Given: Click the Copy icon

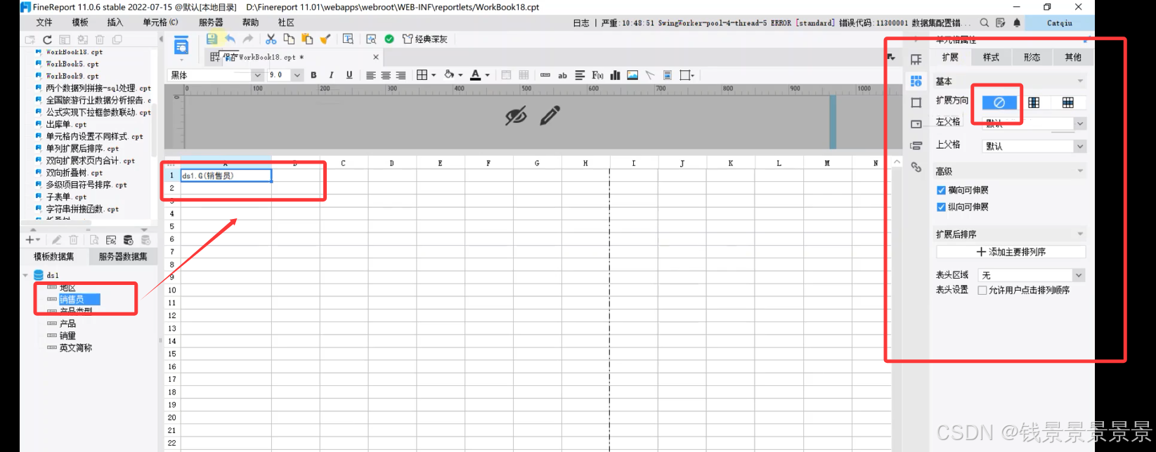Looking at the screenshot, I should tap(289, 39).
